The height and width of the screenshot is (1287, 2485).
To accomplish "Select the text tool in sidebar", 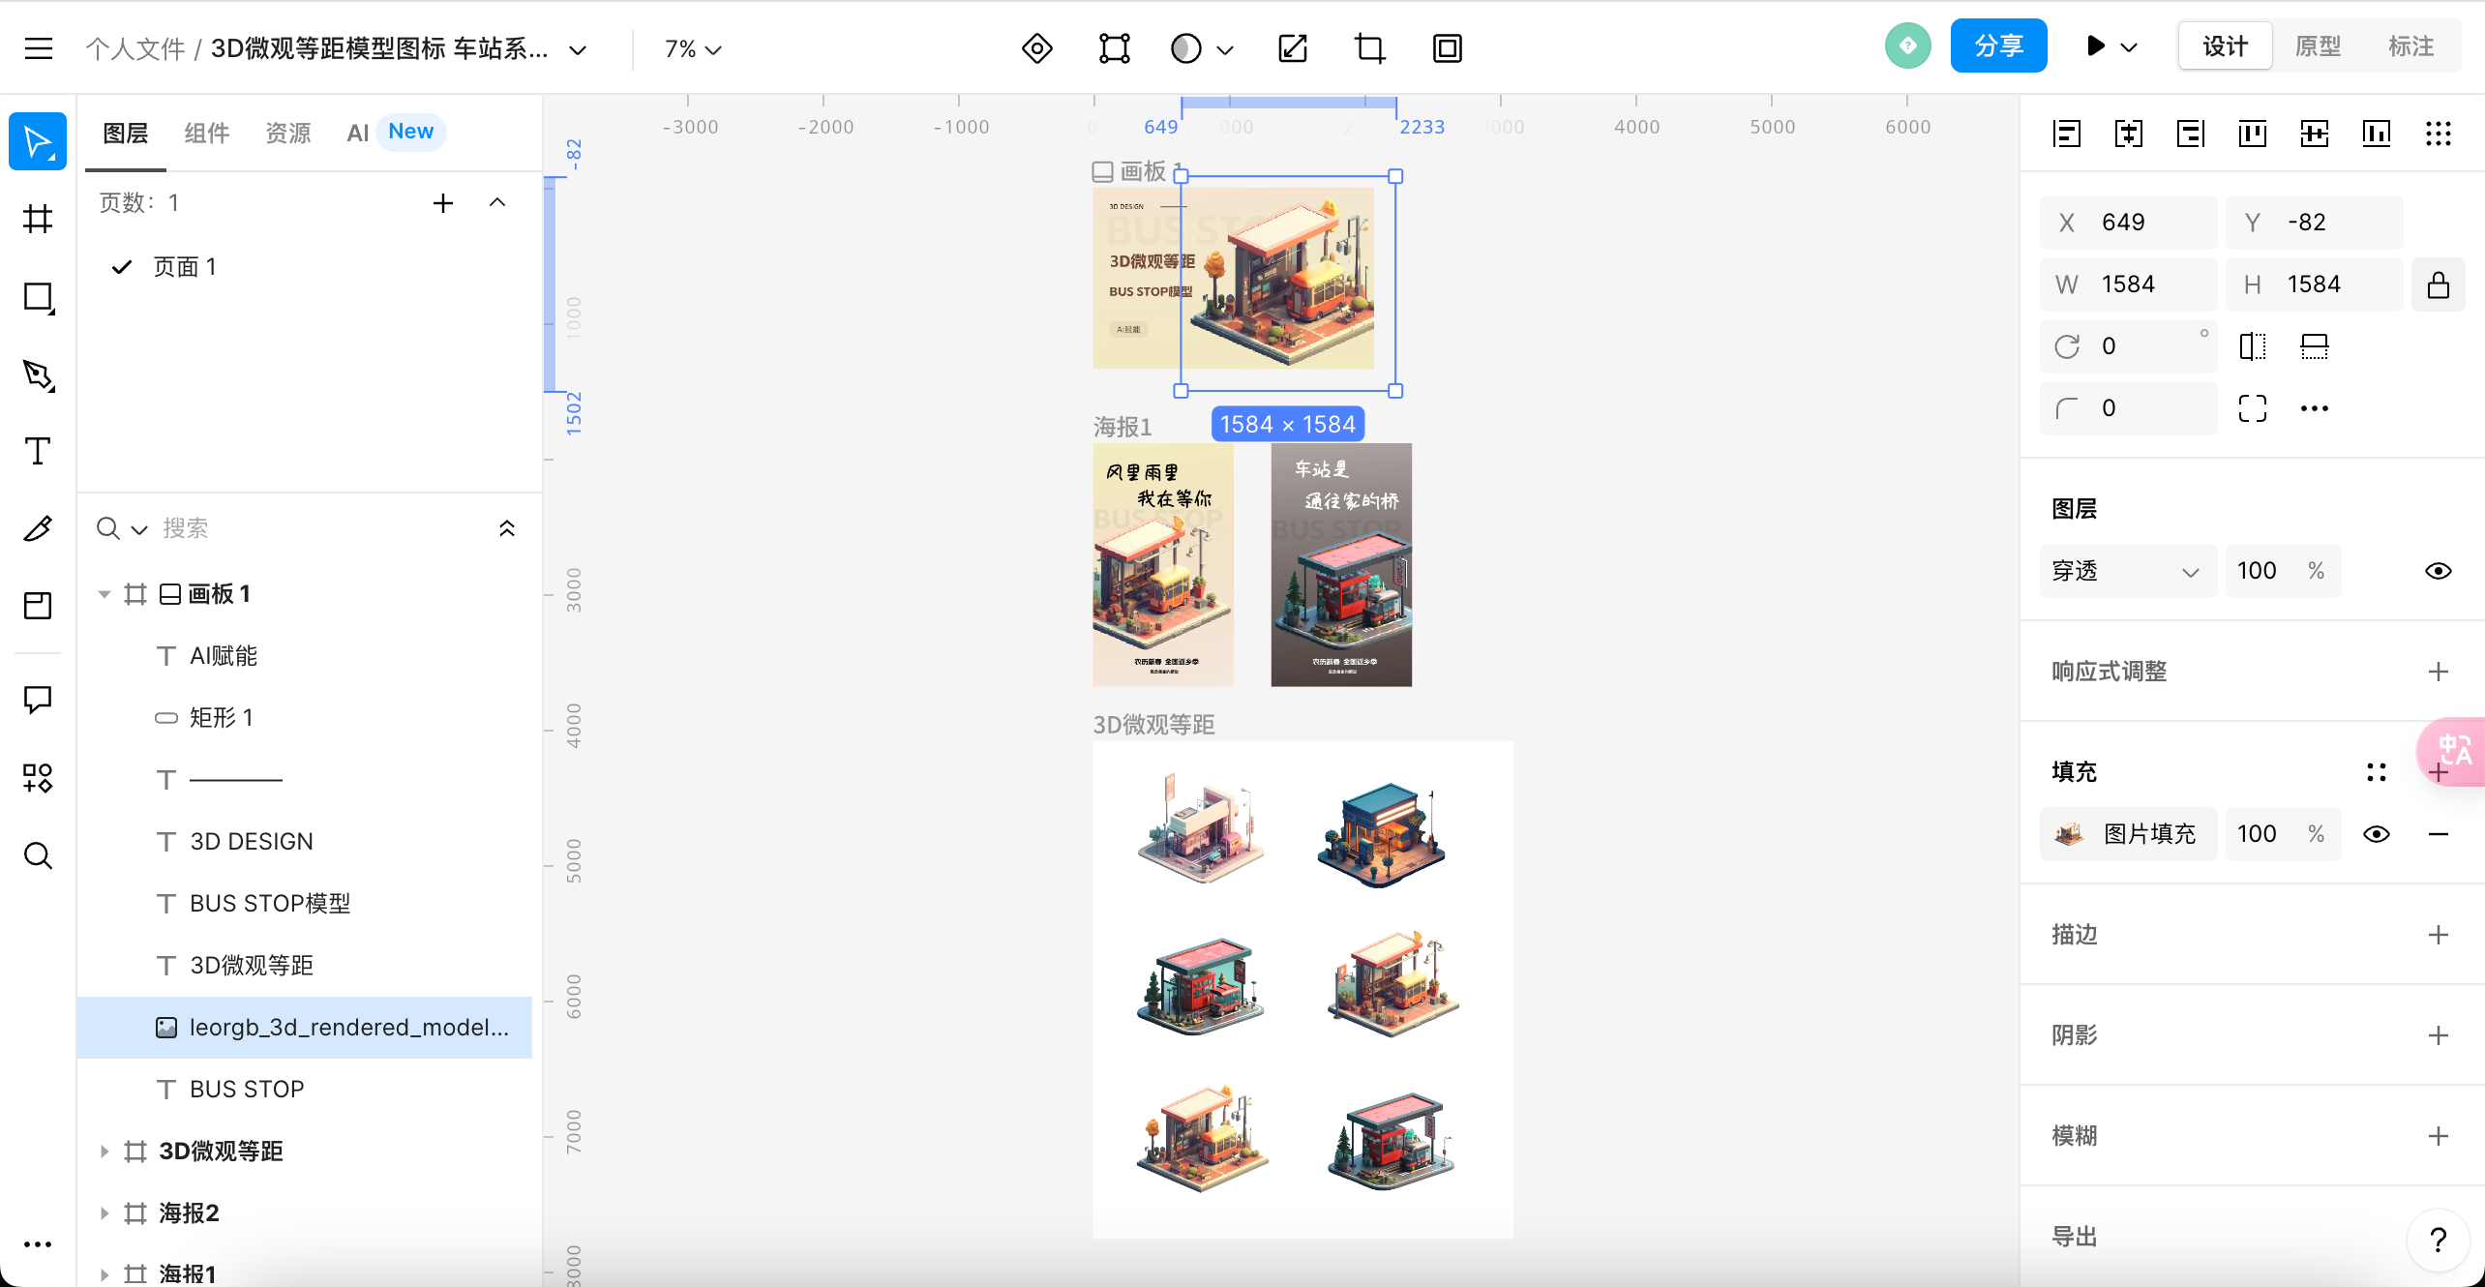I will pos(40,453).
